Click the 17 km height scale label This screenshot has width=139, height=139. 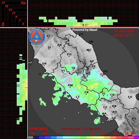pyautogui.click(x=3, y=3)
